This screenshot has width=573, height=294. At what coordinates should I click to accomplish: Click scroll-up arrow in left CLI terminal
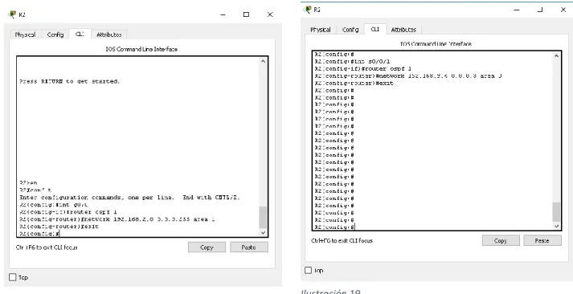263,61
